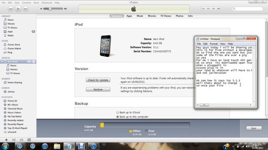Open the My Top Rated playlist
The height and width of the screenshot is (150, 268).
pos(14,117)
